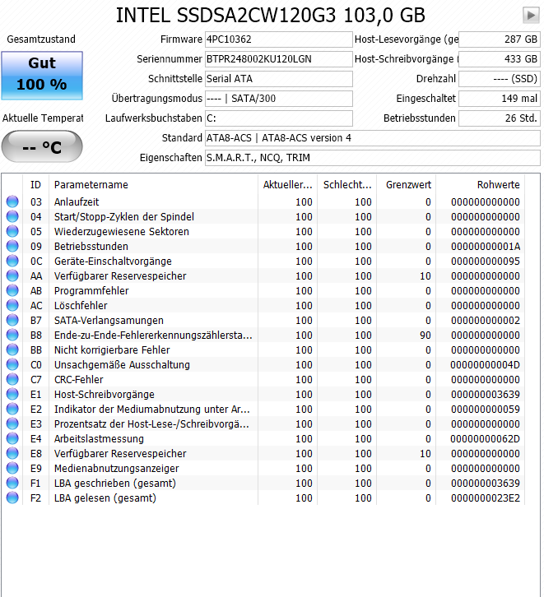Image resolution: width=544 pixels, height=597 pixels.
Task: Click the Standard field ATA8-ACS
Action: click(373, 138)
